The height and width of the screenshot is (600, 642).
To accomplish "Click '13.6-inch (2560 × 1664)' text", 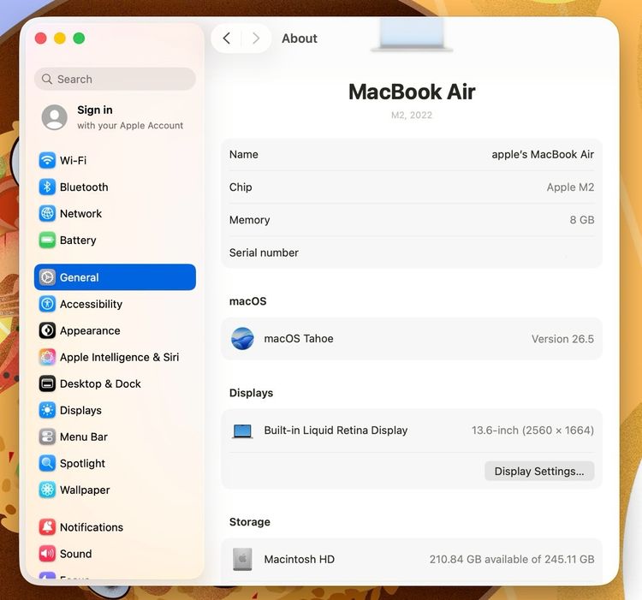I will tap(532, 431).
